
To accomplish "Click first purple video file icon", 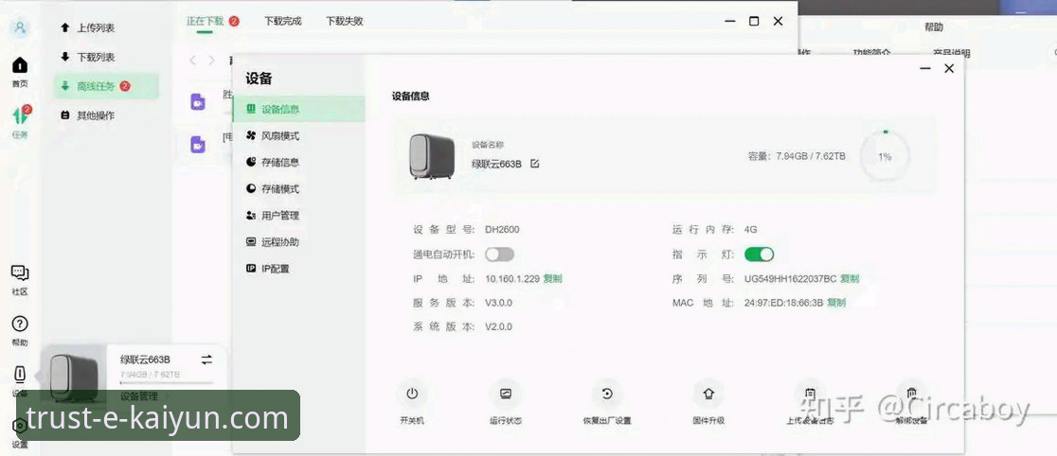I will pyautogui.click(x=198, y=102).
